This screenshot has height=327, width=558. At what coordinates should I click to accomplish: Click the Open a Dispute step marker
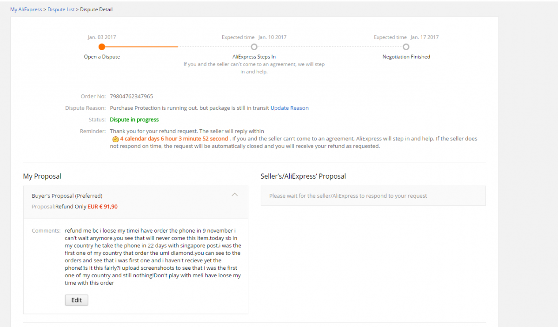[102, 47]
